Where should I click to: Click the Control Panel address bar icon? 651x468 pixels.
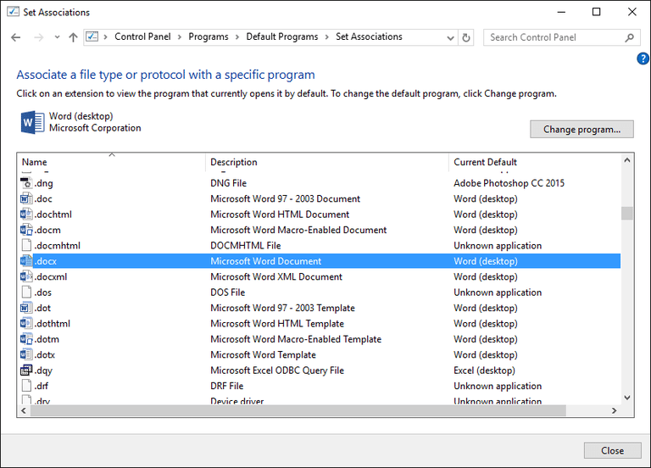click(92, 36)
